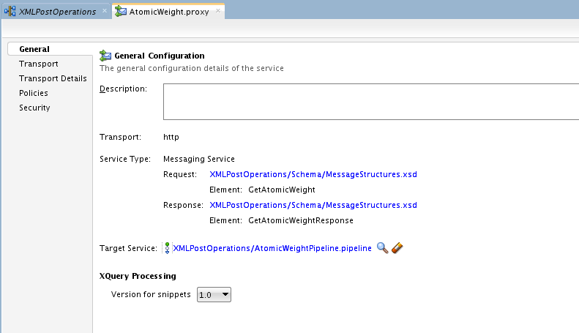579x333 pixels.
Task: Open the General configuration page
Action: coord(34,49)
